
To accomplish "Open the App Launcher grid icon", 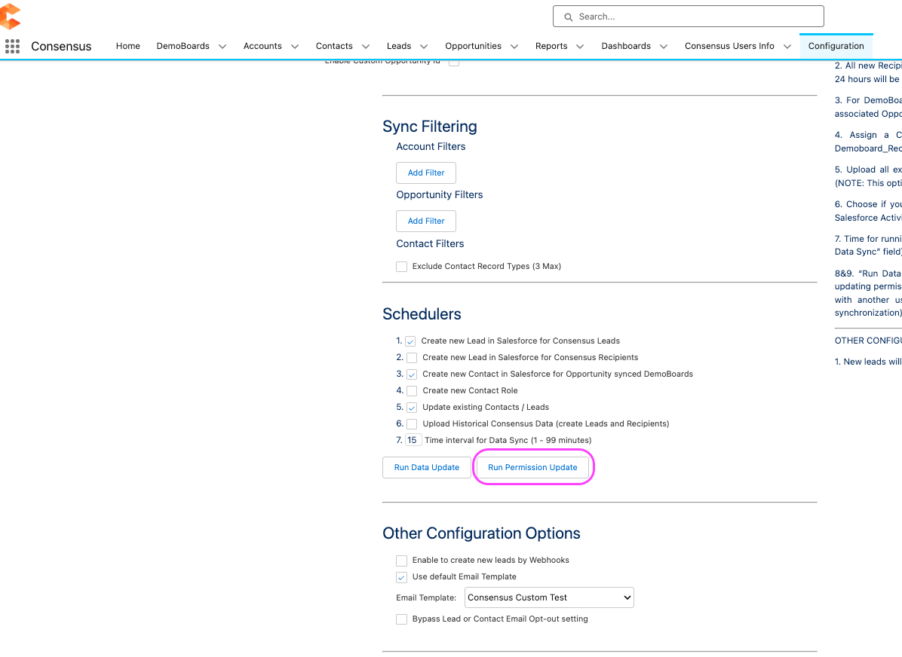I will pyautogui.click(x=12, y=46).
